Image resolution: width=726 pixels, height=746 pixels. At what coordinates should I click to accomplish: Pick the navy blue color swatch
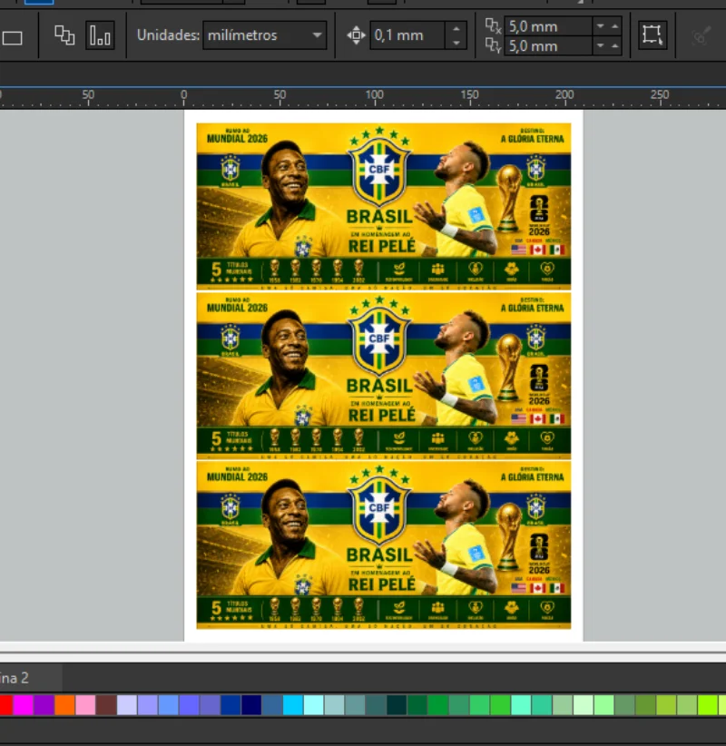(251, 705)
